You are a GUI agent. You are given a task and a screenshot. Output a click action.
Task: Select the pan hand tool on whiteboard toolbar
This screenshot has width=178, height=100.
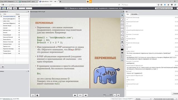(x=122, y=15)
